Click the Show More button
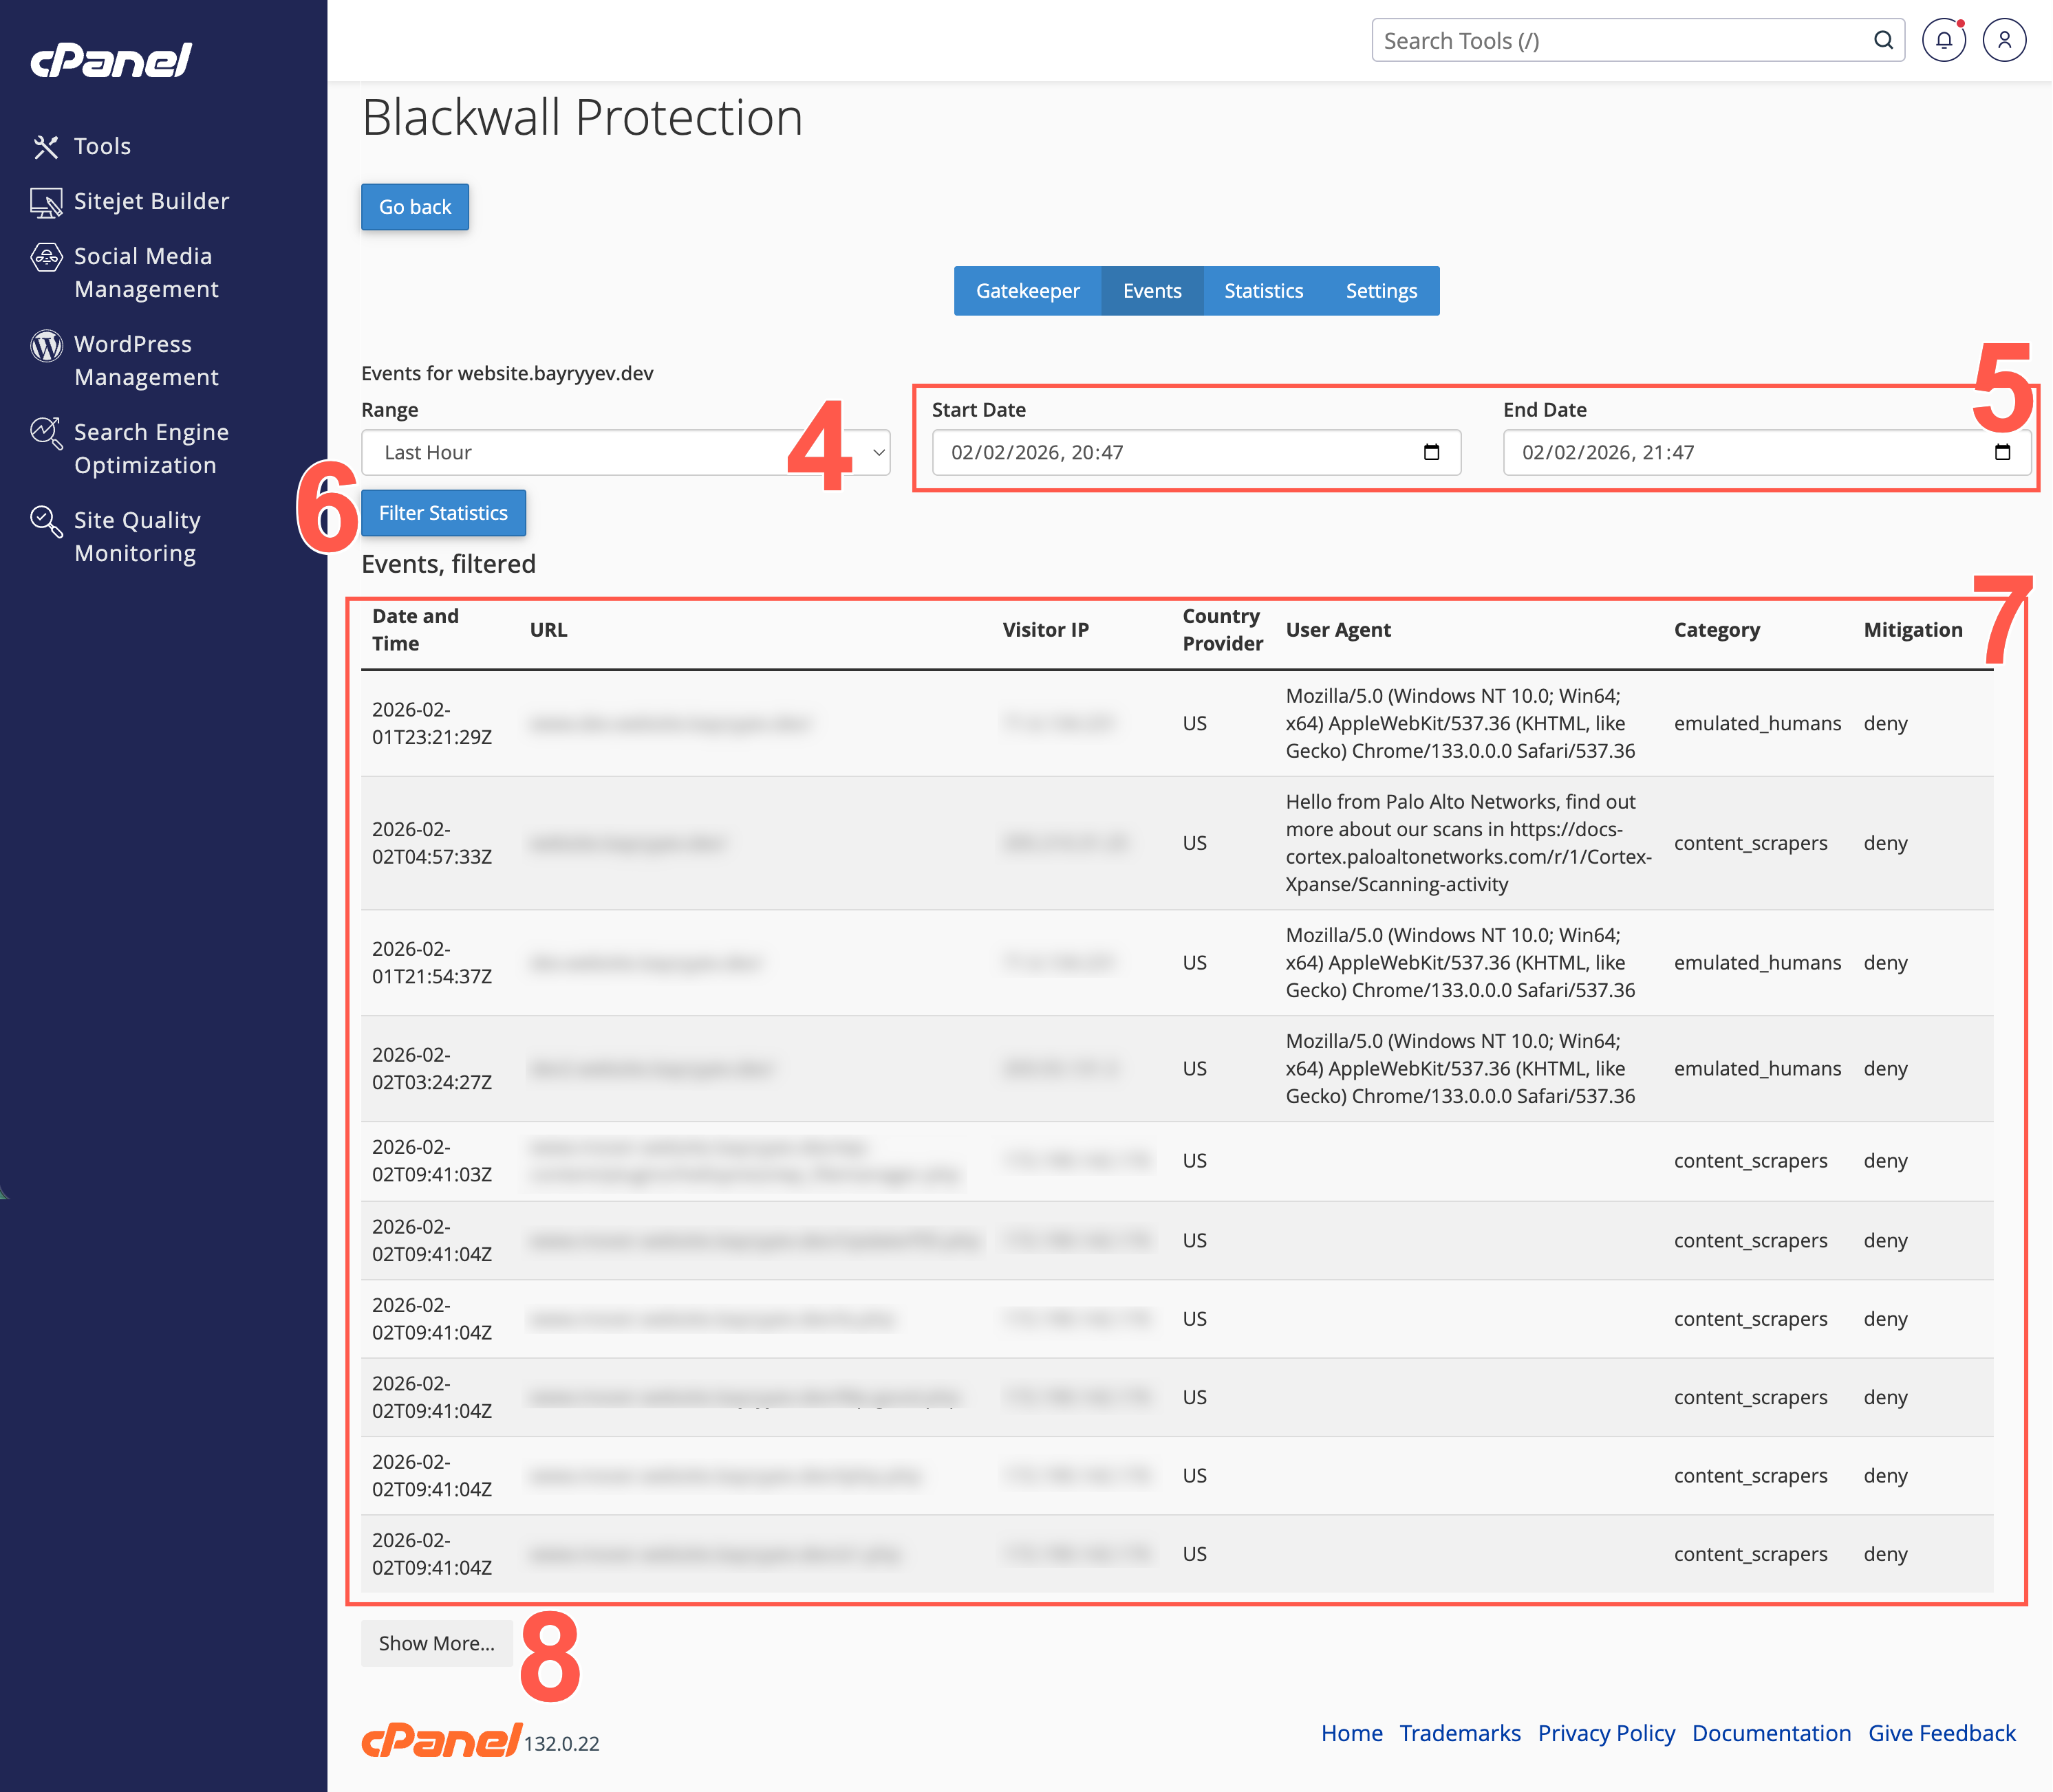Screen dimensions: 2053x1792 [x=437, y=1643]
